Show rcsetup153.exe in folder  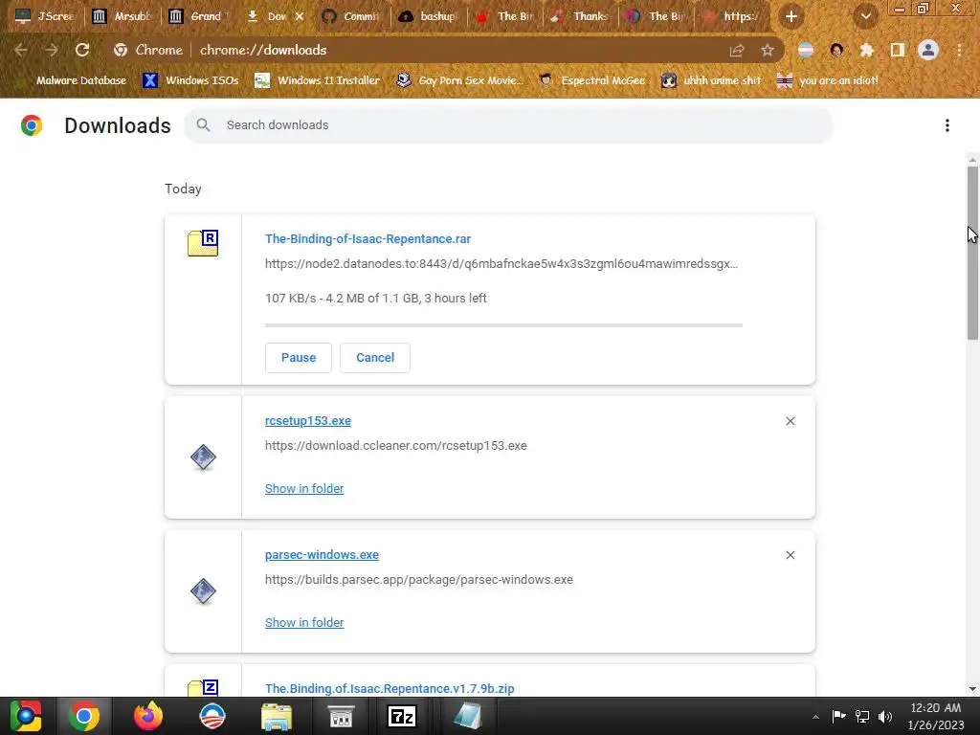point(304,489)
